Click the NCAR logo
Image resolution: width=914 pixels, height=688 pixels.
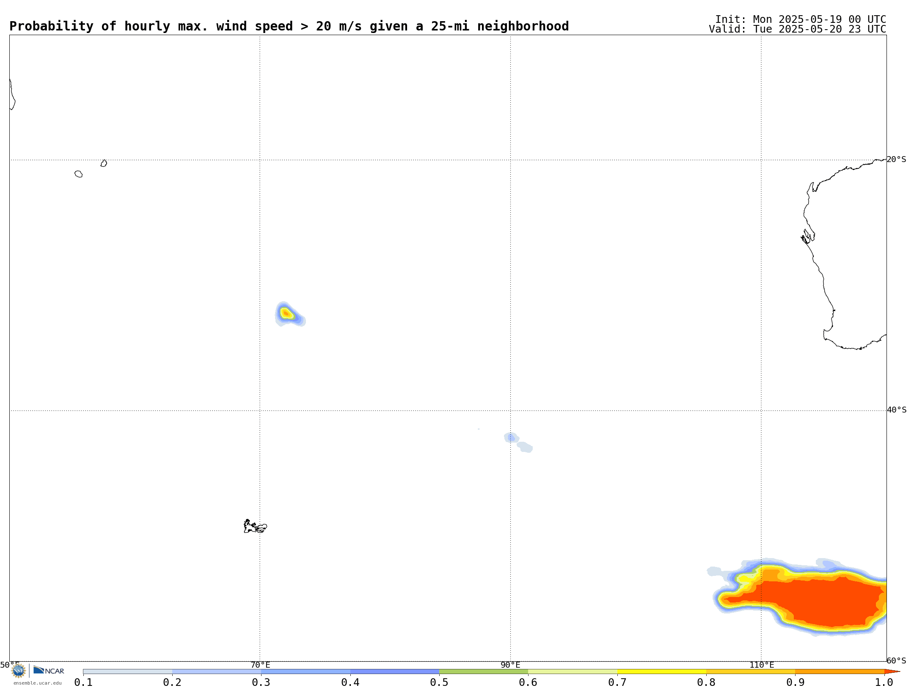[x=49, y=670]
